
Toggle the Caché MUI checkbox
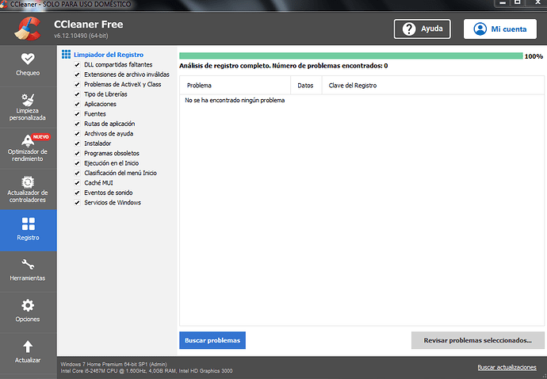point(77,183)
